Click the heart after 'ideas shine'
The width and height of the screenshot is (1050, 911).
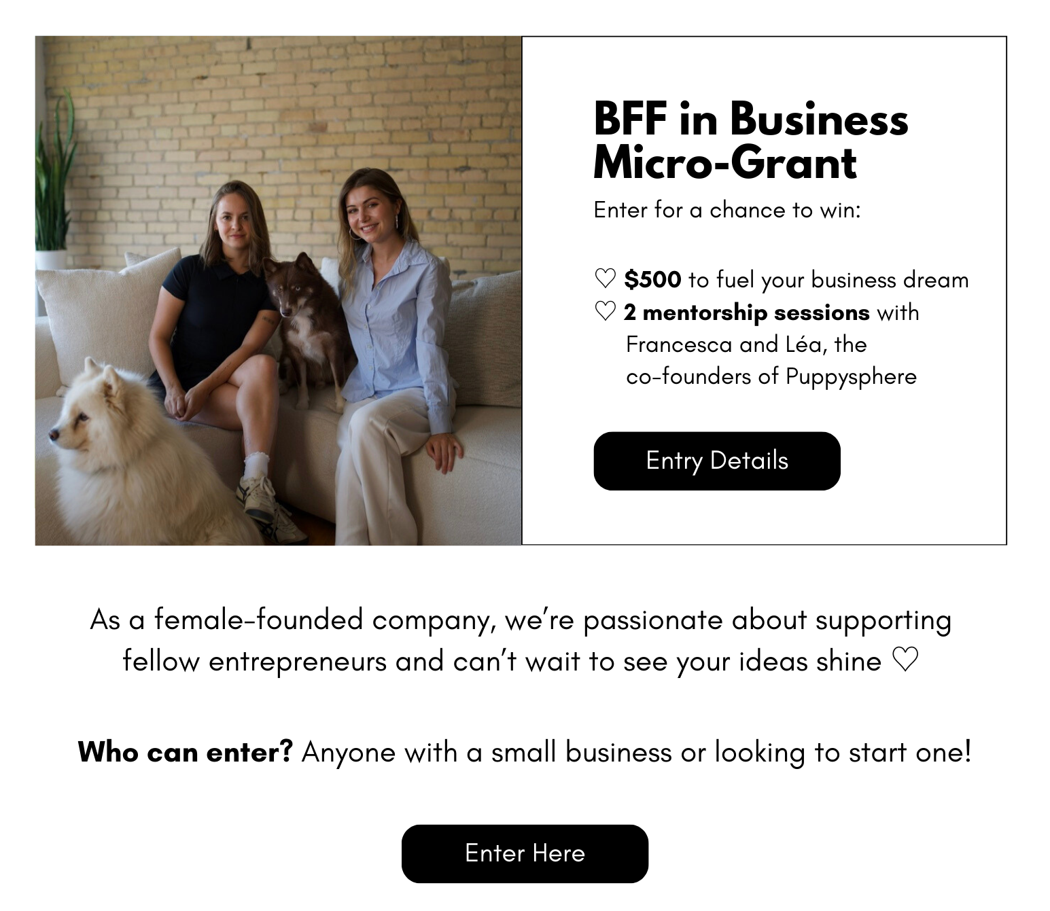pos(905,660)
